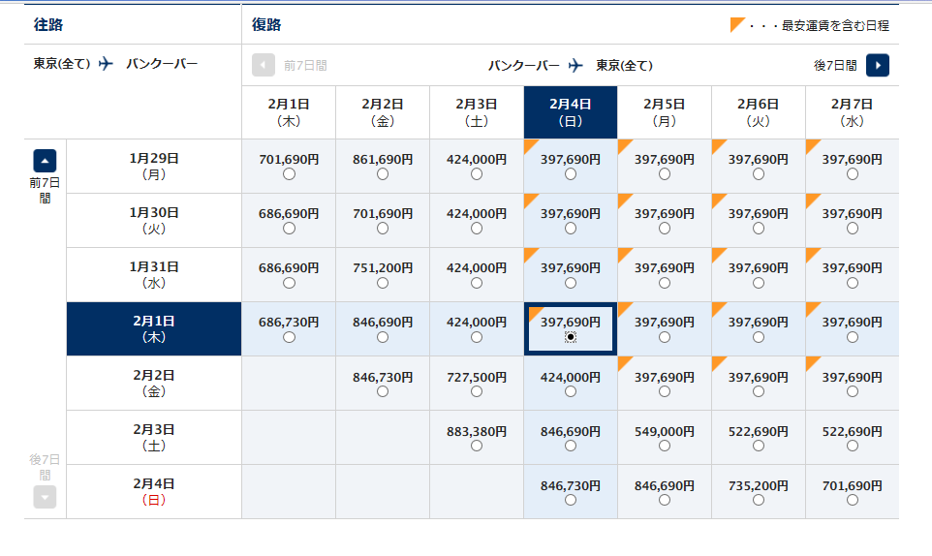Choose 883,380円 fare radio button
932x556 pixels.
477,447
